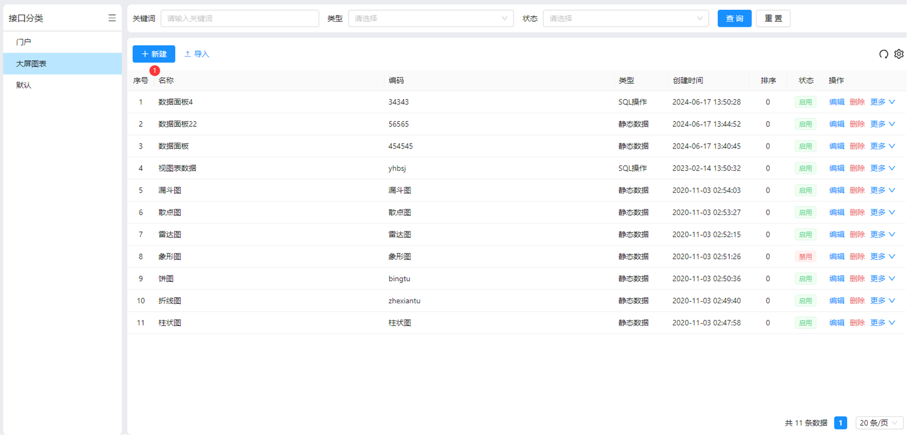The height and width of the screenshot is (438, 907).
Task: Select 默认 in the category sidebar
Action: click(x=24, y=85)
